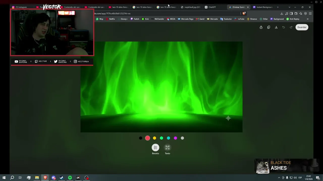Pick the cyan color swatch
The width and height of the screenshot is (323, 181).
[168, 138]
